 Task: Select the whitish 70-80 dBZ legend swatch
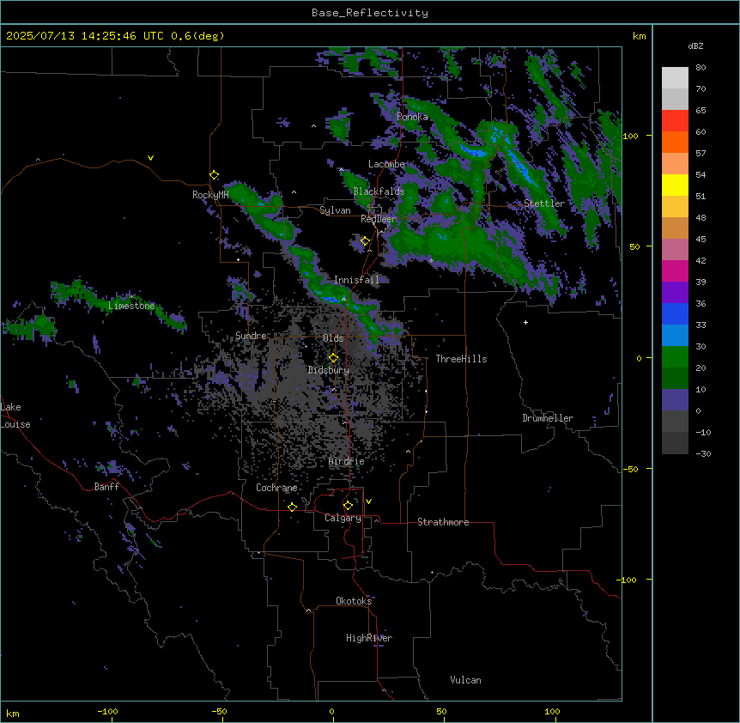pos(675,78)
